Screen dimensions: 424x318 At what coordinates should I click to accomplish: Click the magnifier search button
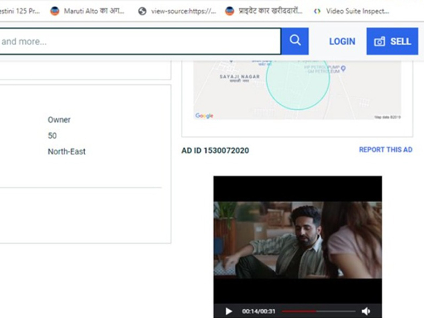pos(295,41)
